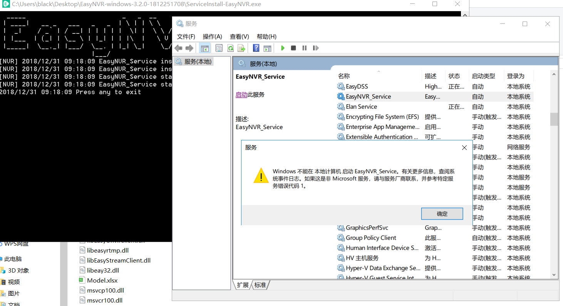Click the Pause Service toolbar icon
563x306 pixels.
[305, 48]
